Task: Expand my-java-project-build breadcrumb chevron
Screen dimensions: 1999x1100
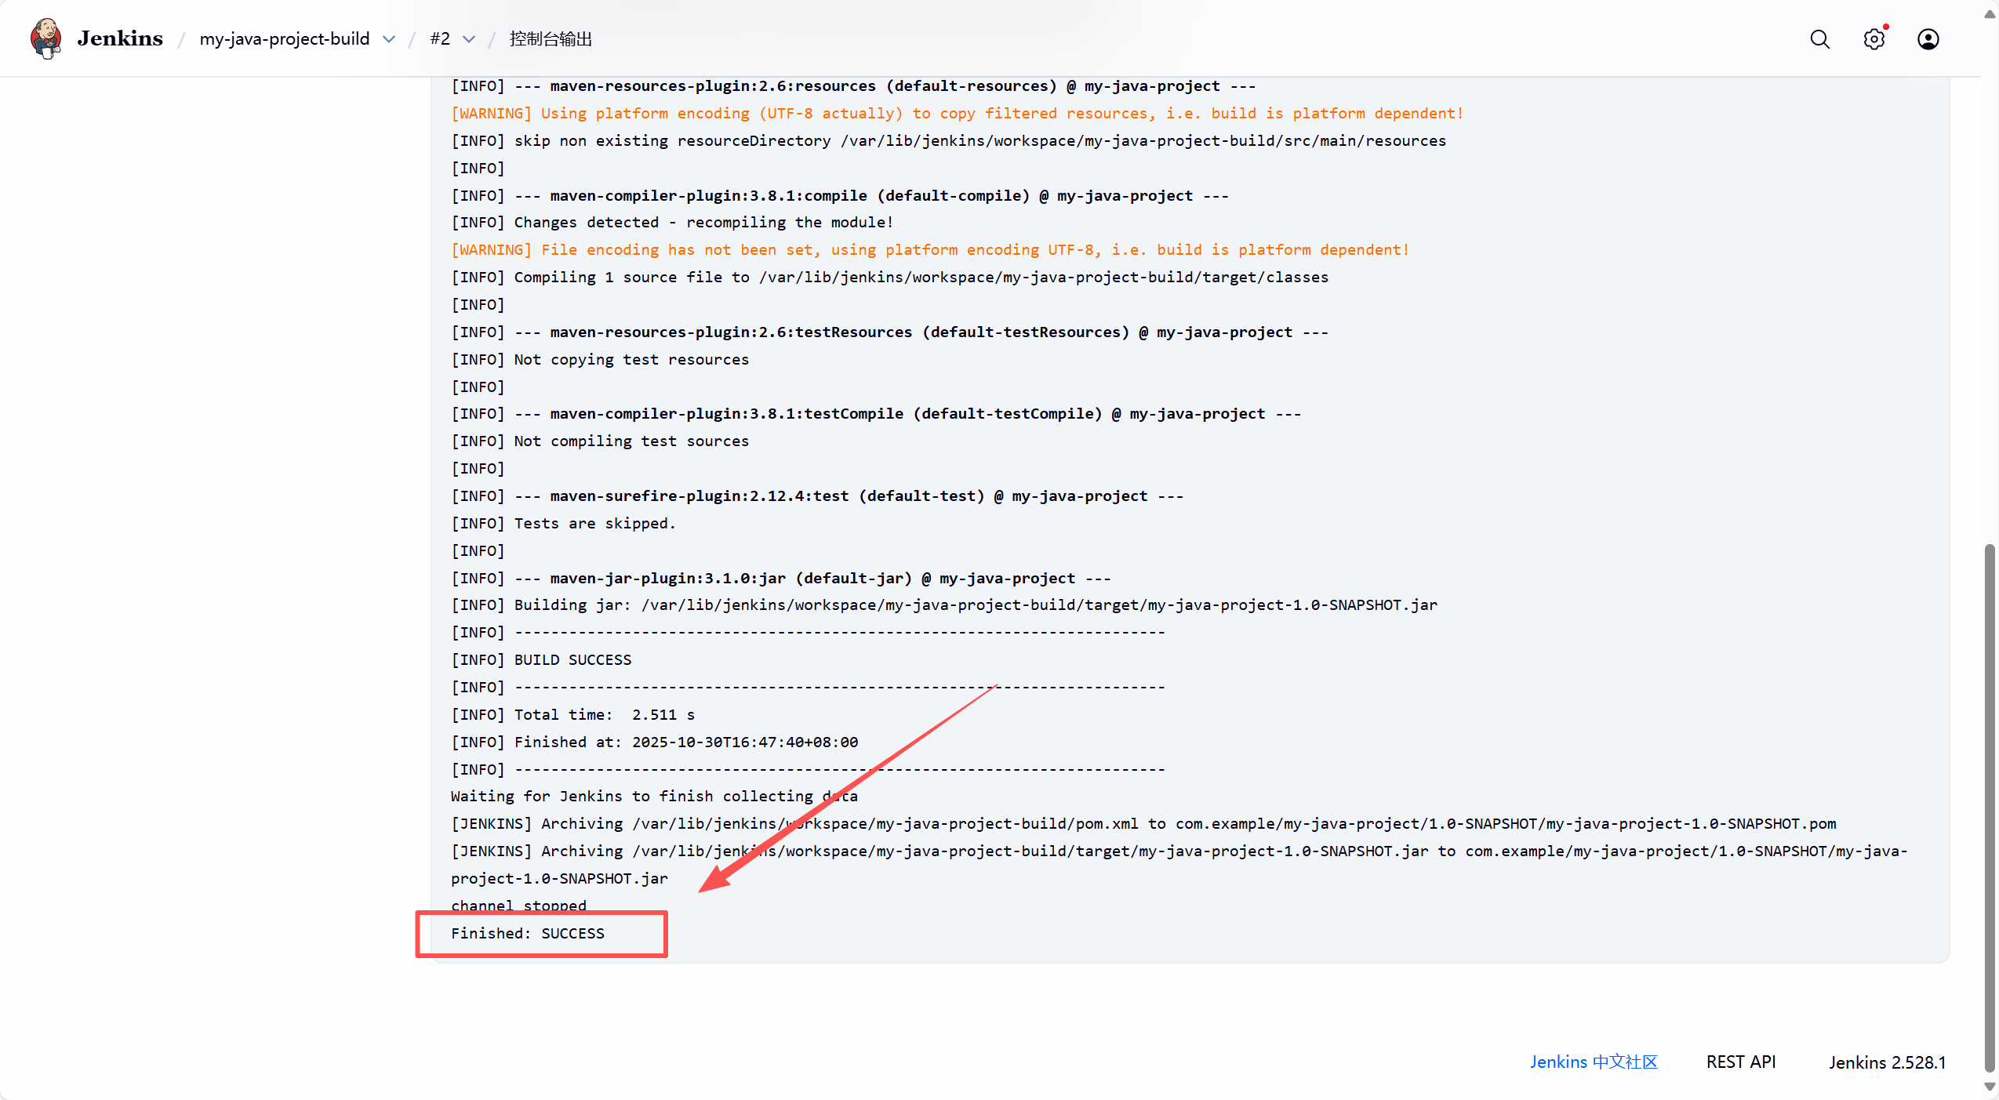Action: point(389,39)
